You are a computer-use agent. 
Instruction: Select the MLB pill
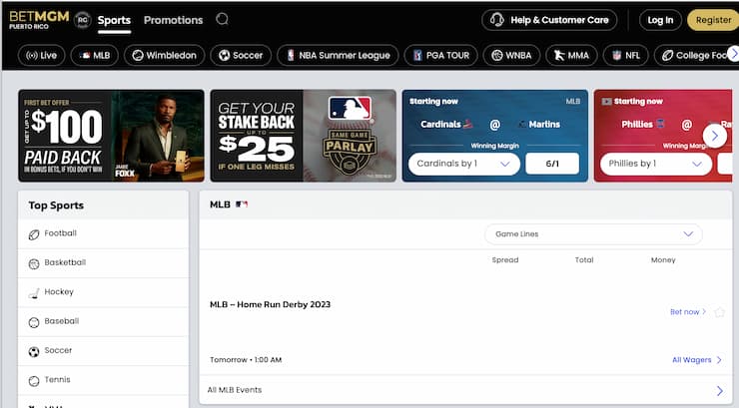click(x=94, y=56)
